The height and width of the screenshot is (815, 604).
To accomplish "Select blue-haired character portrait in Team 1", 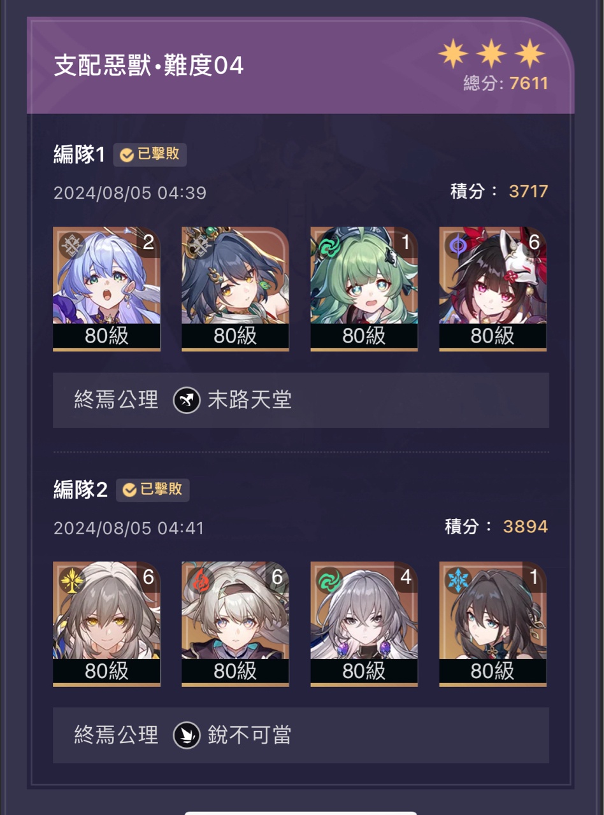I will pos(106,288).
